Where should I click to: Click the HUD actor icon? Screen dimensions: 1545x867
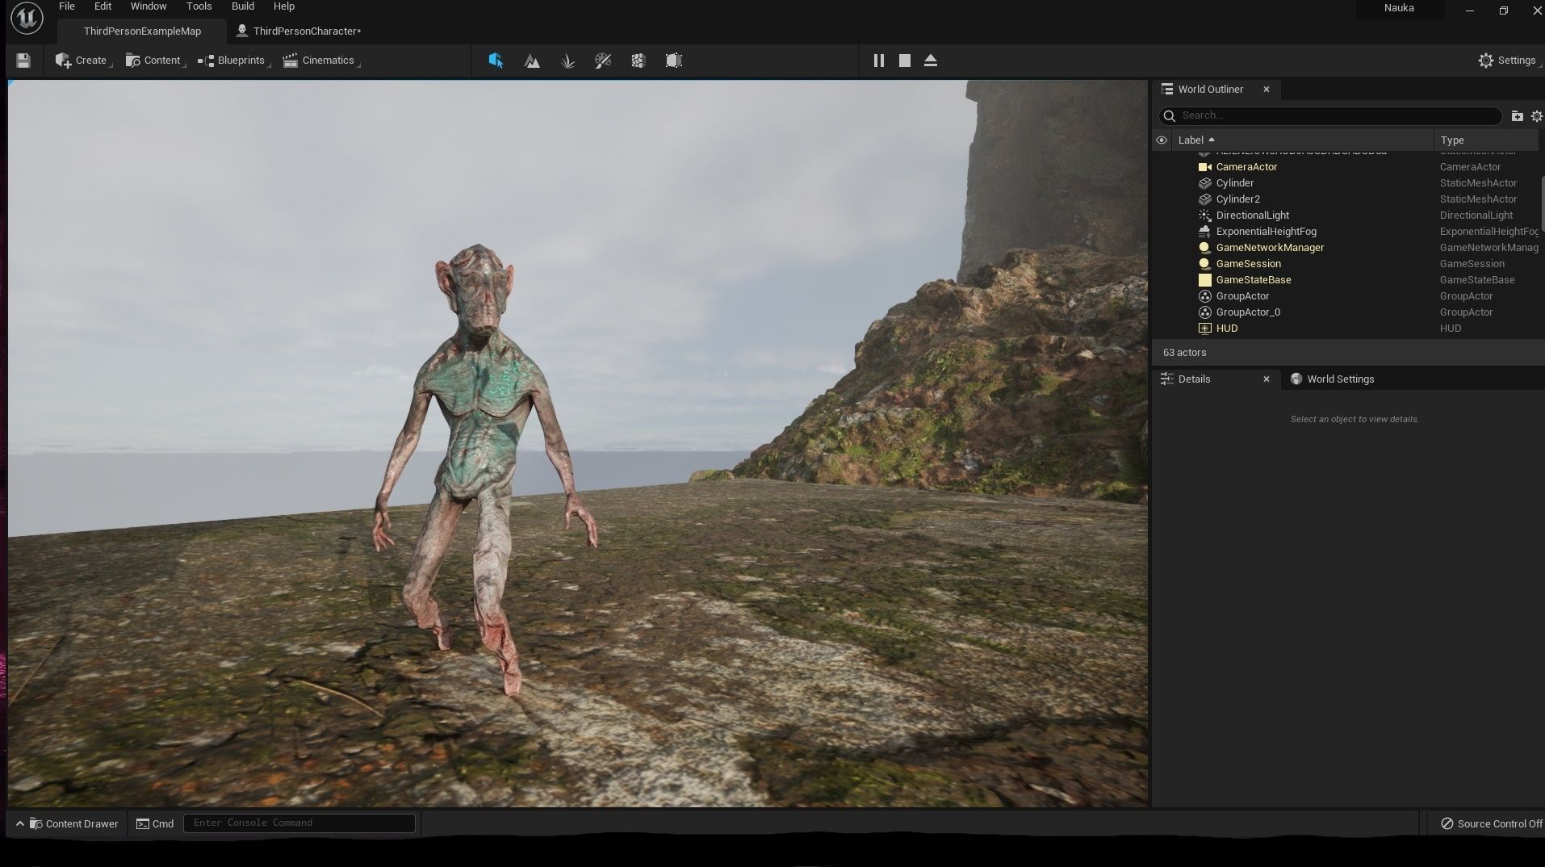[x=1205, y=329]
